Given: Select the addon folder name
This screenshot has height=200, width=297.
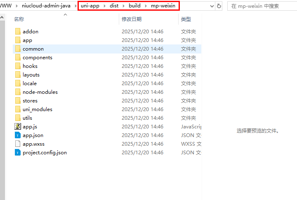Looking at the screenshot, I should click(x=31, y=32).
